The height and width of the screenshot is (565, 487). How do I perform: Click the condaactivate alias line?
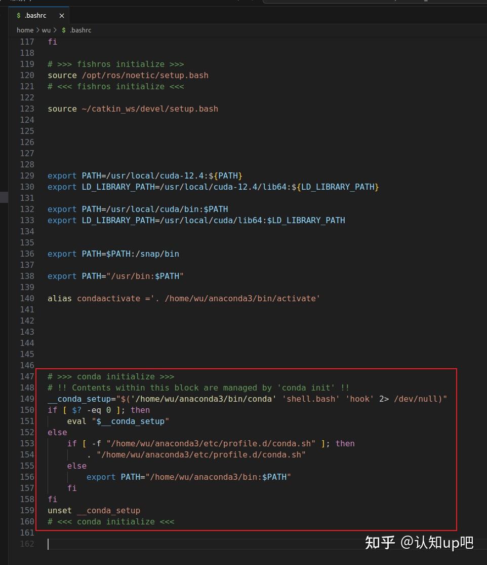tap(183, 298)
